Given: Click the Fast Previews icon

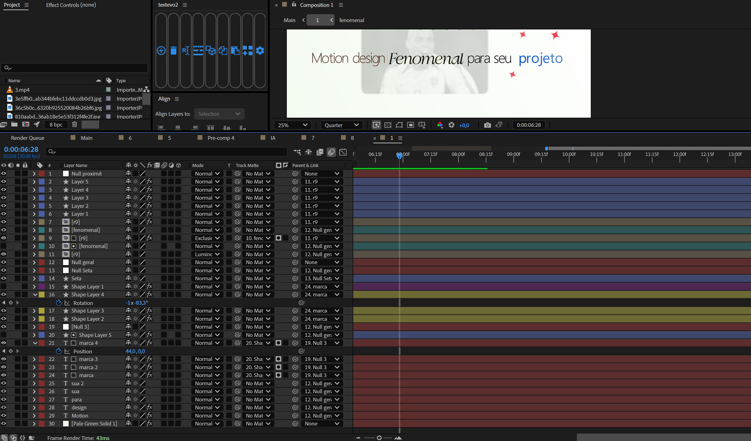Looking at the screenshot, I should (x=376, y=125).
